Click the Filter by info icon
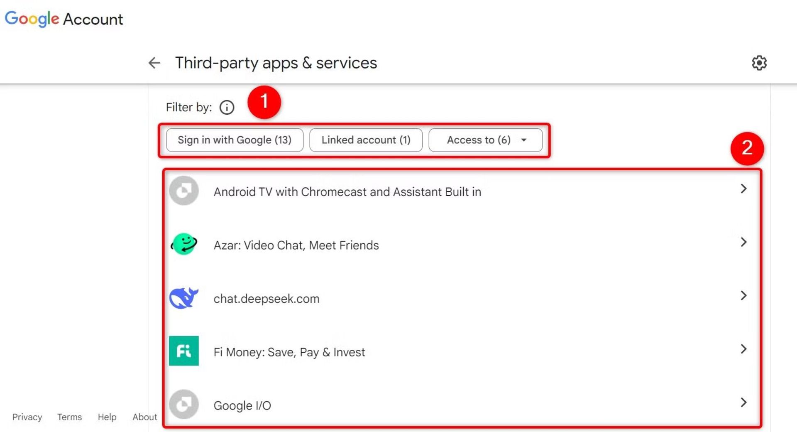Image resolution: width=797 pixels, height=432 pixels. pyautogui.click(x=227, y=108)
